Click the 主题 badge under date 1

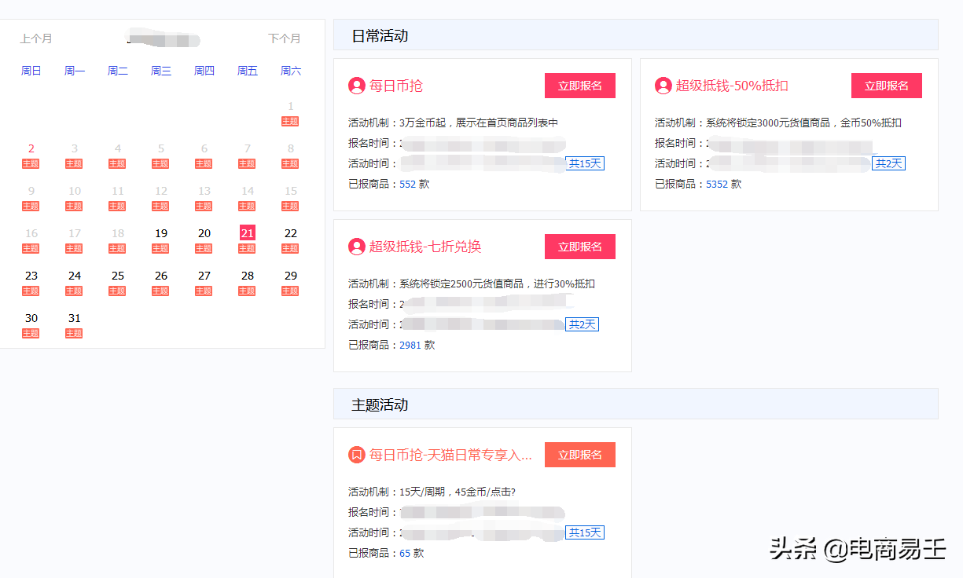[x=289, y=120]
